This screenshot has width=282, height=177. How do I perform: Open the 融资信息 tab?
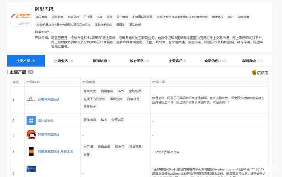click(x=101, y=61)
